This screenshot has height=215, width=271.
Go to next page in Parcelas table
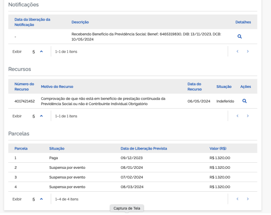tap(248, 199)
